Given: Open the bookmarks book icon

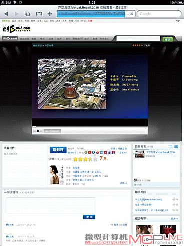Looking at the screenshot, I should click(x=39, y=14).
